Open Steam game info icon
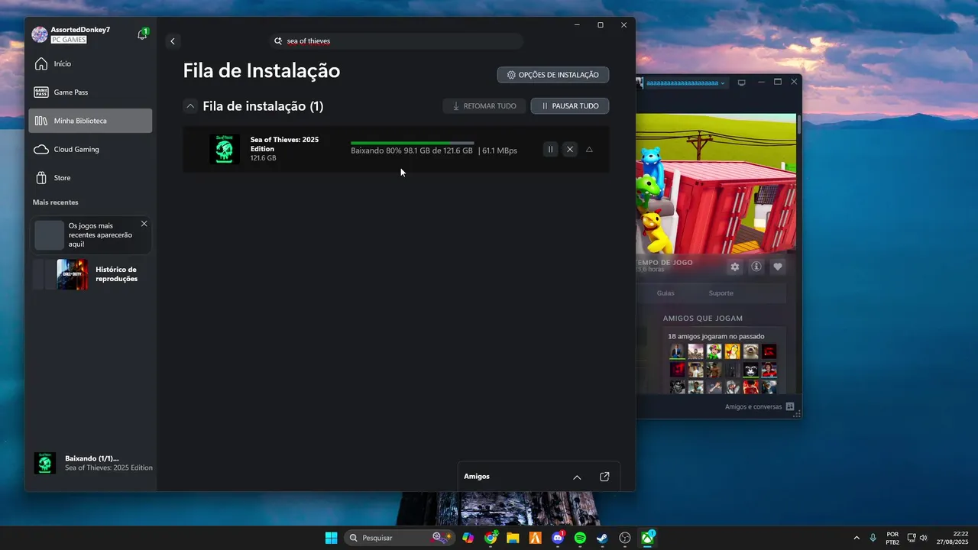The height and width of the screenshot is (550, 978). (x=756, y=267)
